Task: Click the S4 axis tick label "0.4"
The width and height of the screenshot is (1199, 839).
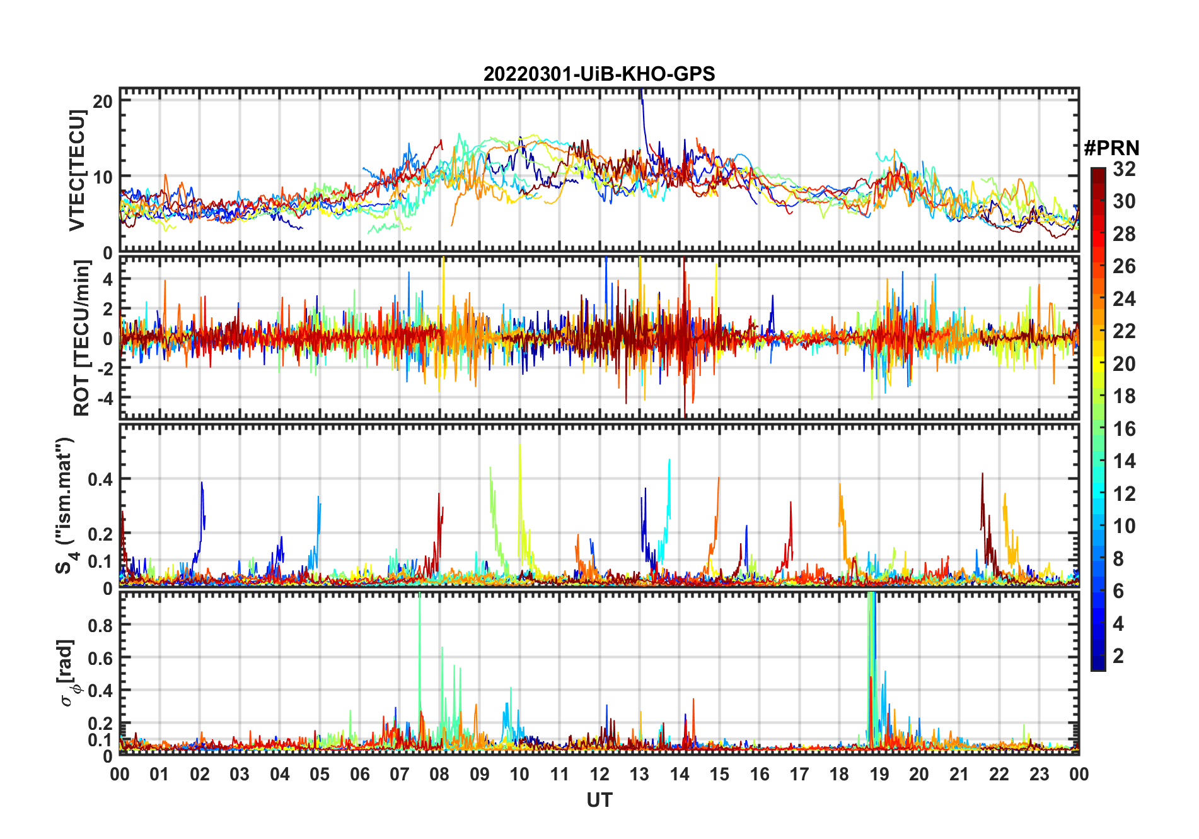Action: 101,479
